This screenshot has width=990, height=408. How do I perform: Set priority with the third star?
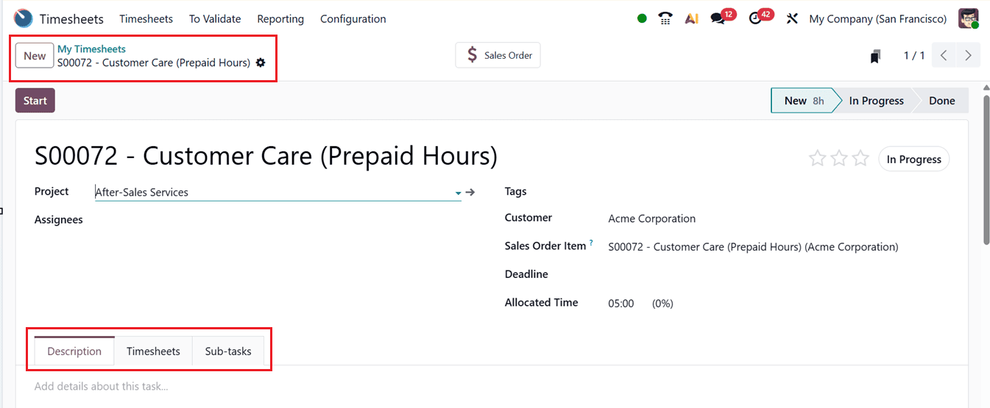tap(861, 158)
